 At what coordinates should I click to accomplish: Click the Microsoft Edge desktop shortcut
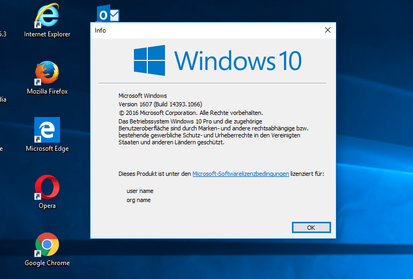tap(47, 131)
